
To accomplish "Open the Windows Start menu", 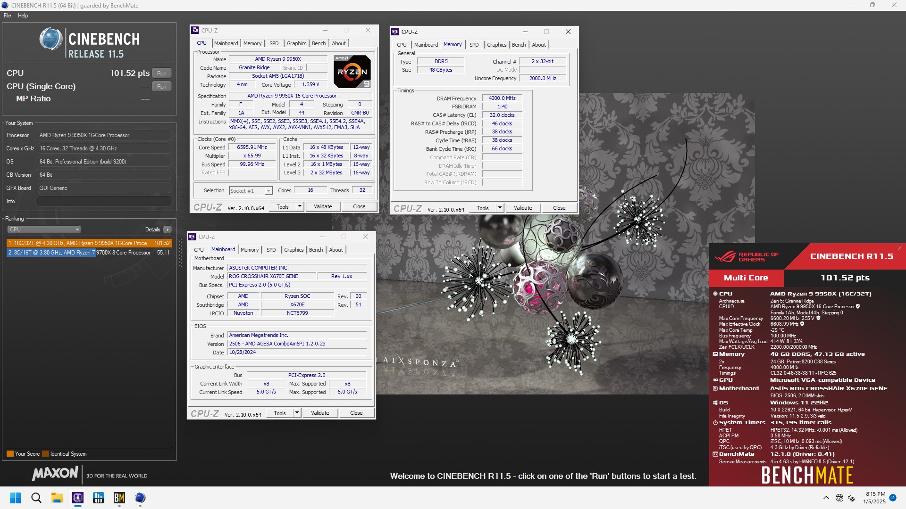I will 15,498.
